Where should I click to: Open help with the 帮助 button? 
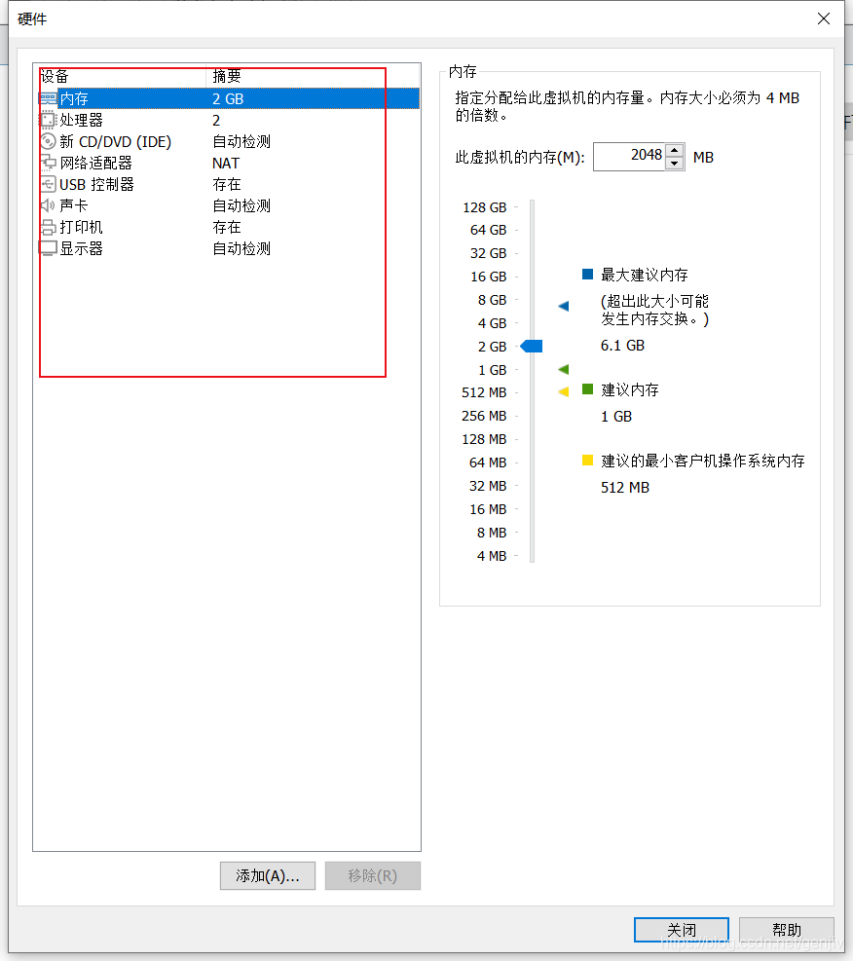pyautogui.click(x=787, y=930)
